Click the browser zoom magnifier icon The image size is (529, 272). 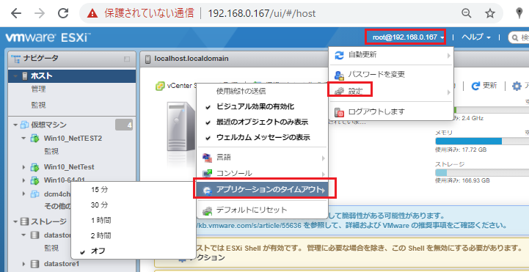[x=467, y=13]
